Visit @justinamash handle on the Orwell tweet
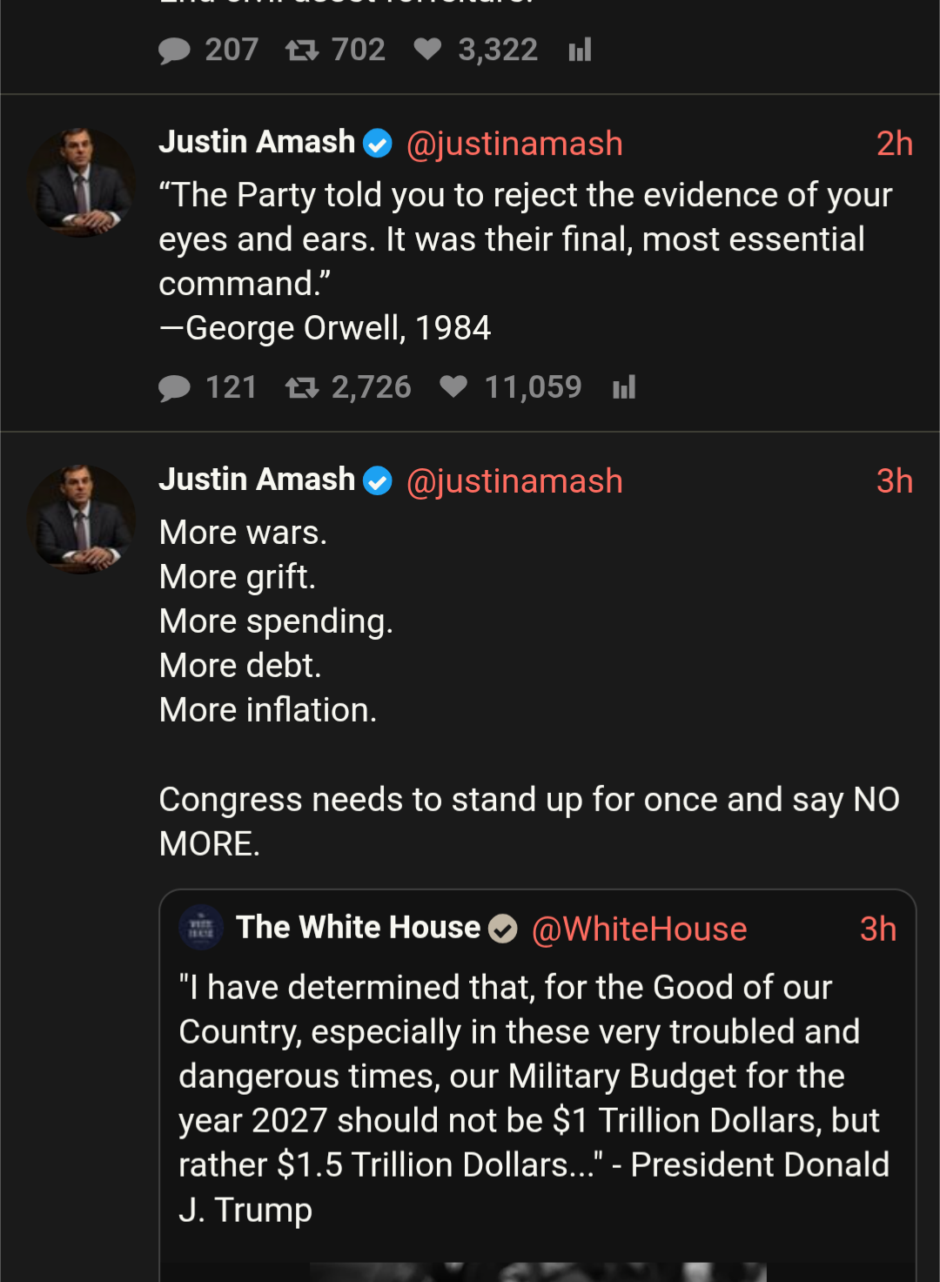 [514, 144]
